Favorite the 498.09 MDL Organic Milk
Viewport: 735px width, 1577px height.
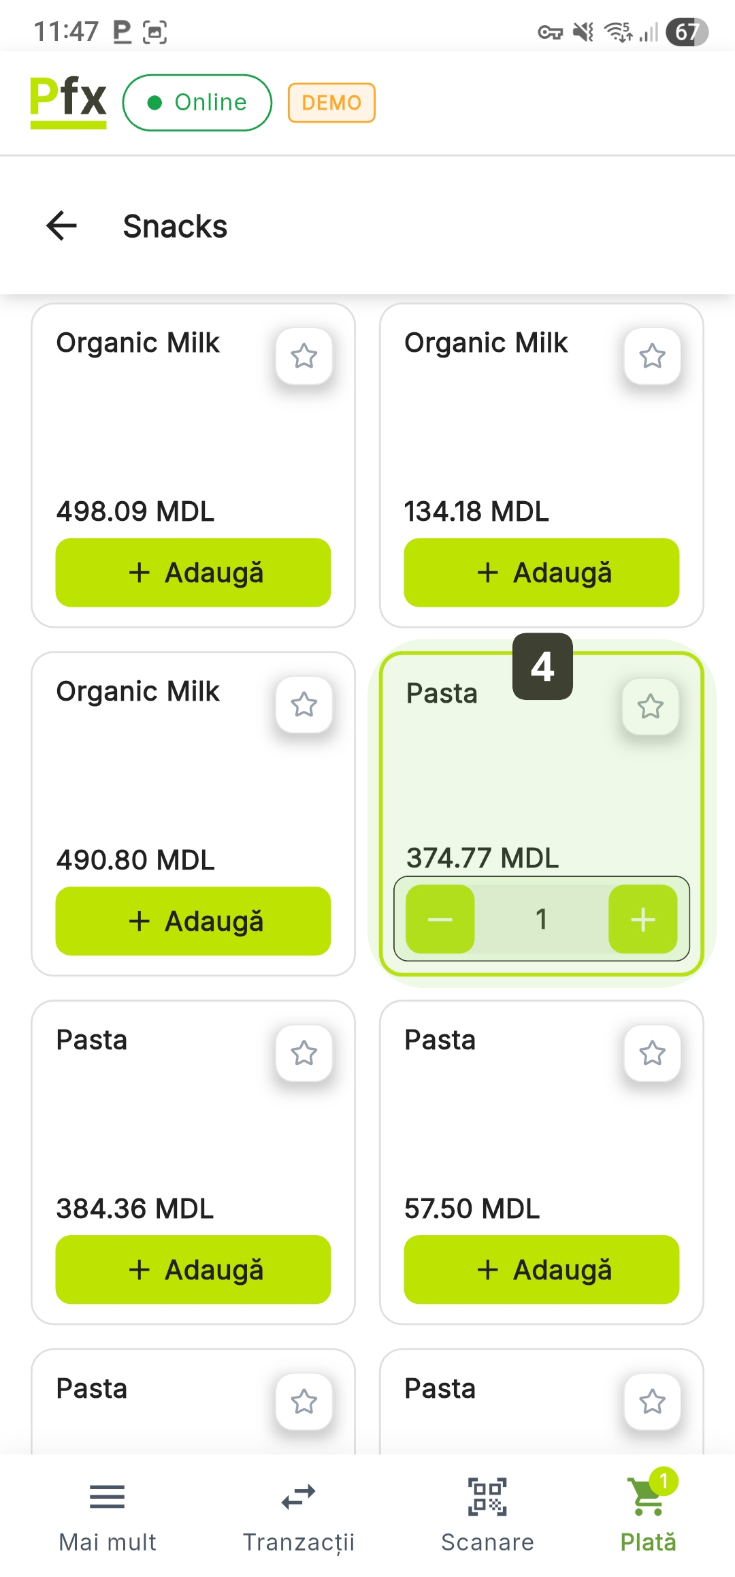tap(304, 356)
